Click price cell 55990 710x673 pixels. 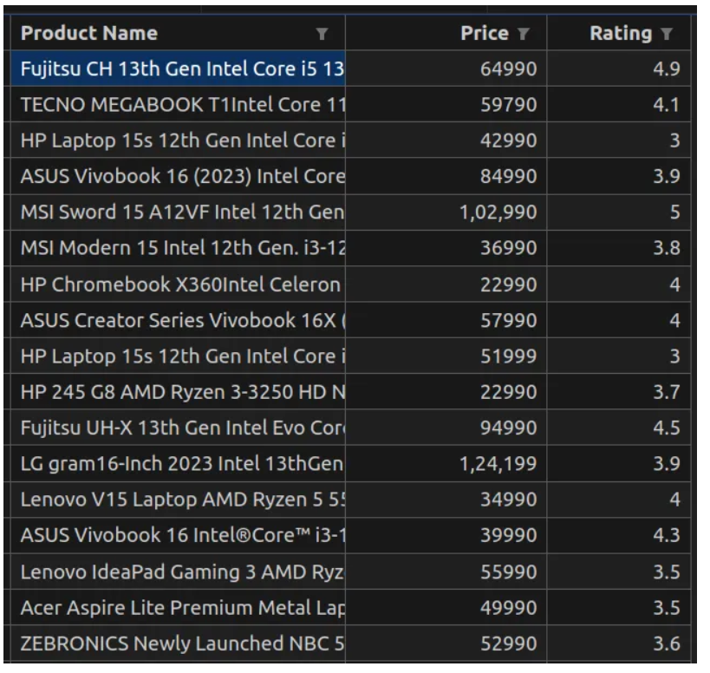coord(446,572)
